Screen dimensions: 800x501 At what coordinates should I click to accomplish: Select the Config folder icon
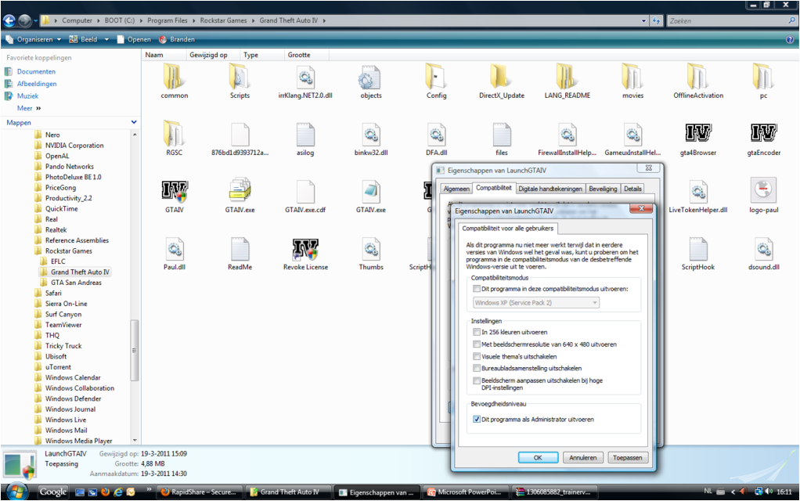[x=436, y=77]
